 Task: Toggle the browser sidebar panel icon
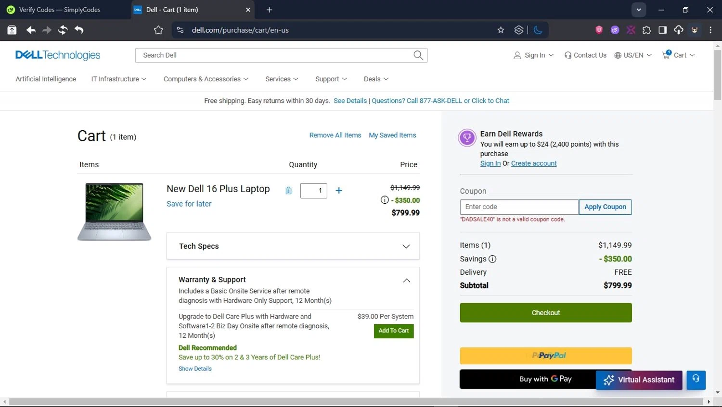(x=662, y=30)
